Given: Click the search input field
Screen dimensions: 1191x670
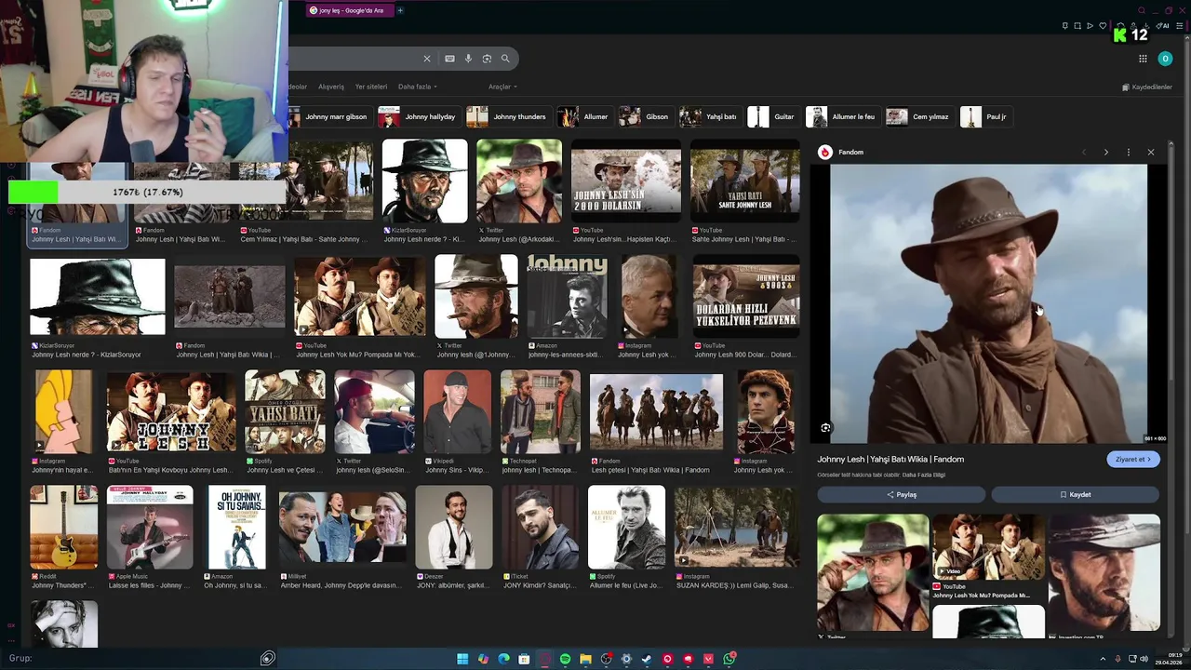Looking at the screenshot, I should (x=354, y=59).
